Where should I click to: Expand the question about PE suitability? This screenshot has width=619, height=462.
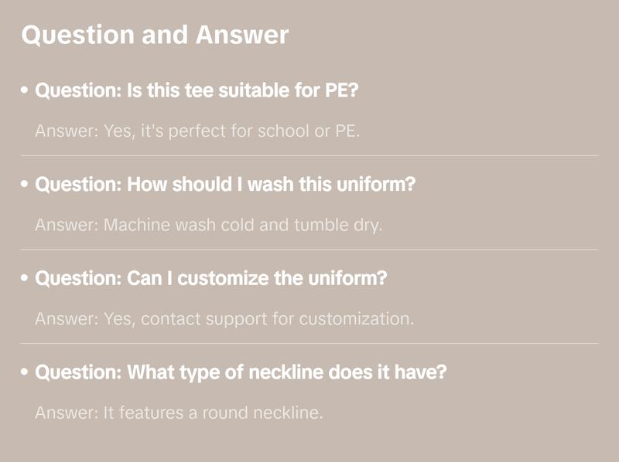pyautogui.click(x=197, y=90)
